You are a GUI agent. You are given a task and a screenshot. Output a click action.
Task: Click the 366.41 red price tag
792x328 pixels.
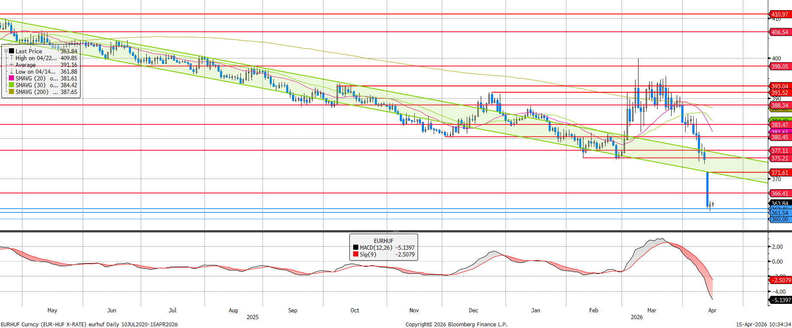coord(780,193)
